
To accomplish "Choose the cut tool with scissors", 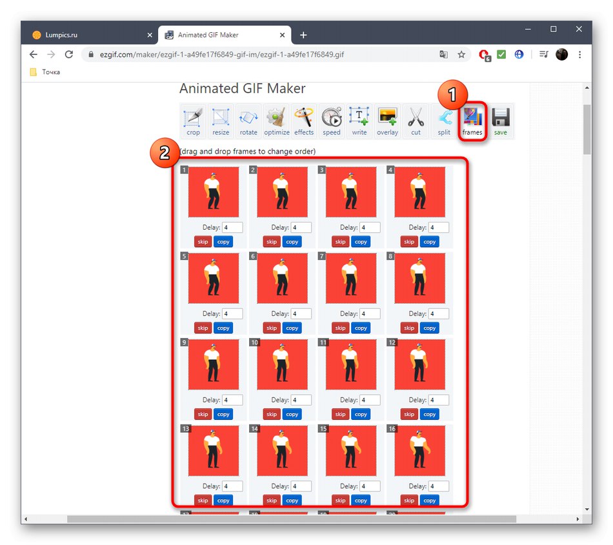I will click(x=416, y=121).
